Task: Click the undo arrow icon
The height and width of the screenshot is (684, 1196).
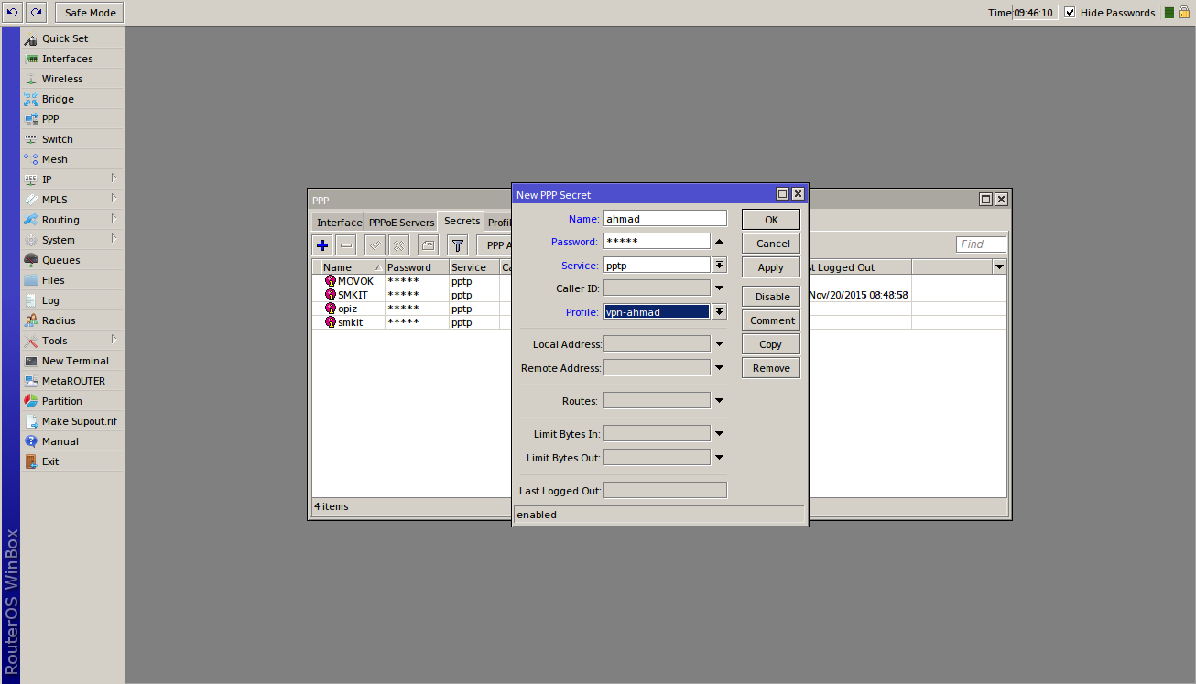Action: tap(13, 13)
